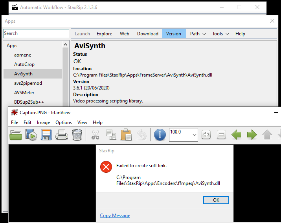Zoom in with the plus icon
Image resolution: width=281 pixels, height=223 pixels.
point(206,135)
